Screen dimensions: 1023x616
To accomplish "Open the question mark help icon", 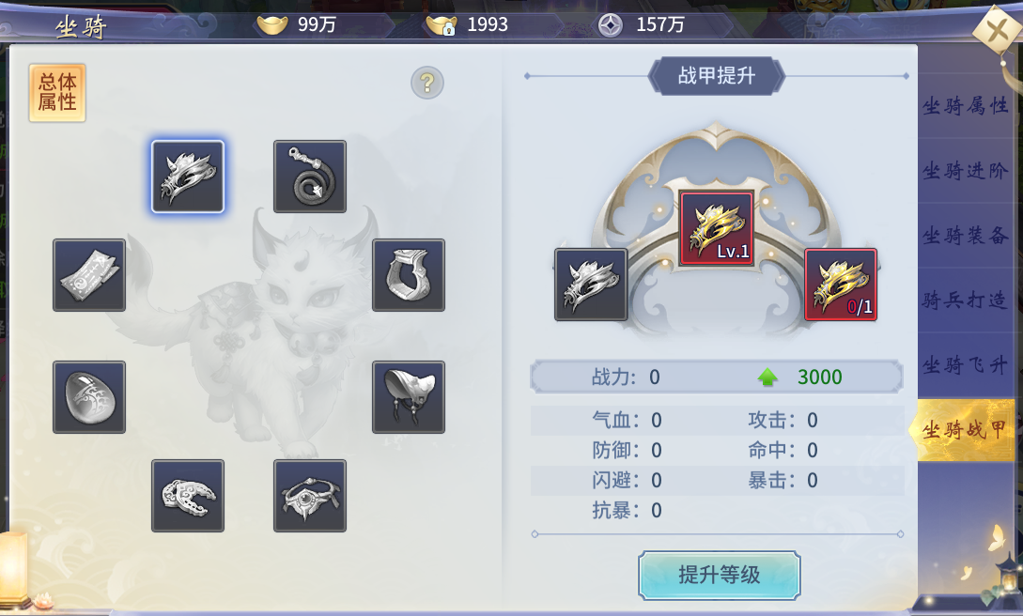I will [x=427, y=84].
